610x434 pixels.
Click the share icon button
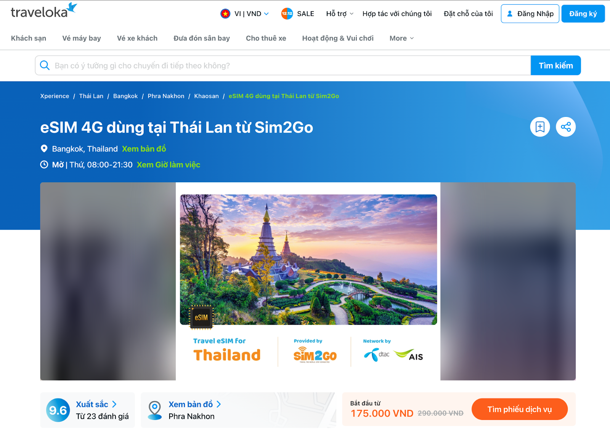pyautogui.click(x=566, y=127)
